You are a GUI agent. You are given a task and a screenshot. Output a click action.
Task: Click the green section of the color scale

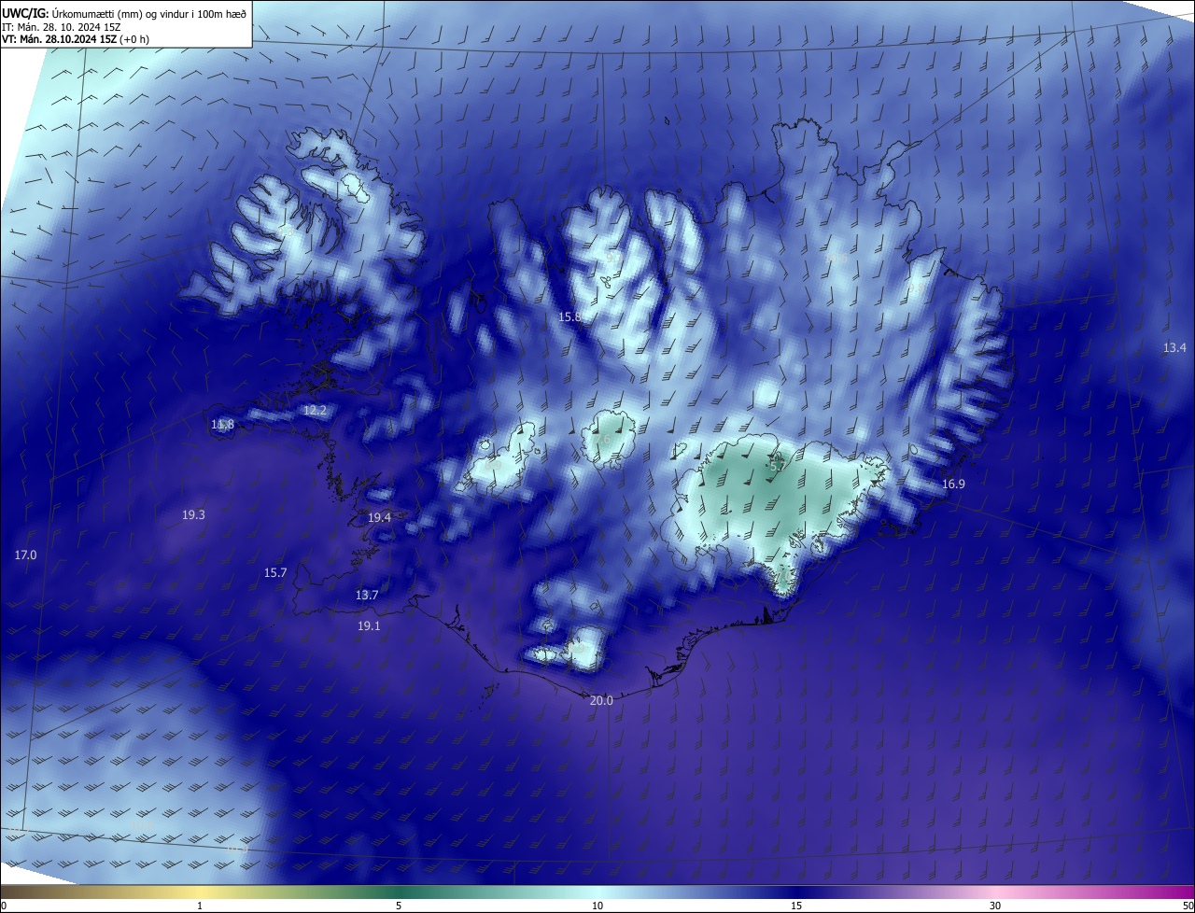pos(399,892)
